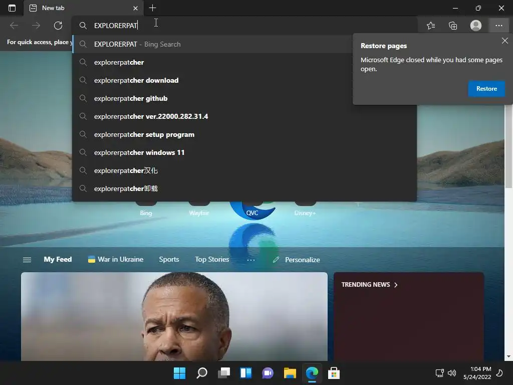
Task: Click the Forward navigation arrow
Action: click(36, 26)
